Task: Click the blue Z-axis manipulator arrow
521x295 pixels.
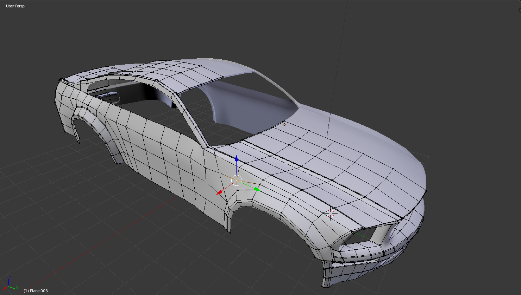Action: pyautogui.click(x=237, y=159)
